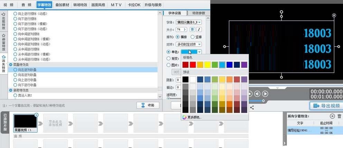
Task: Pick the yellow standard color swatch
Action: click(207, 64)
